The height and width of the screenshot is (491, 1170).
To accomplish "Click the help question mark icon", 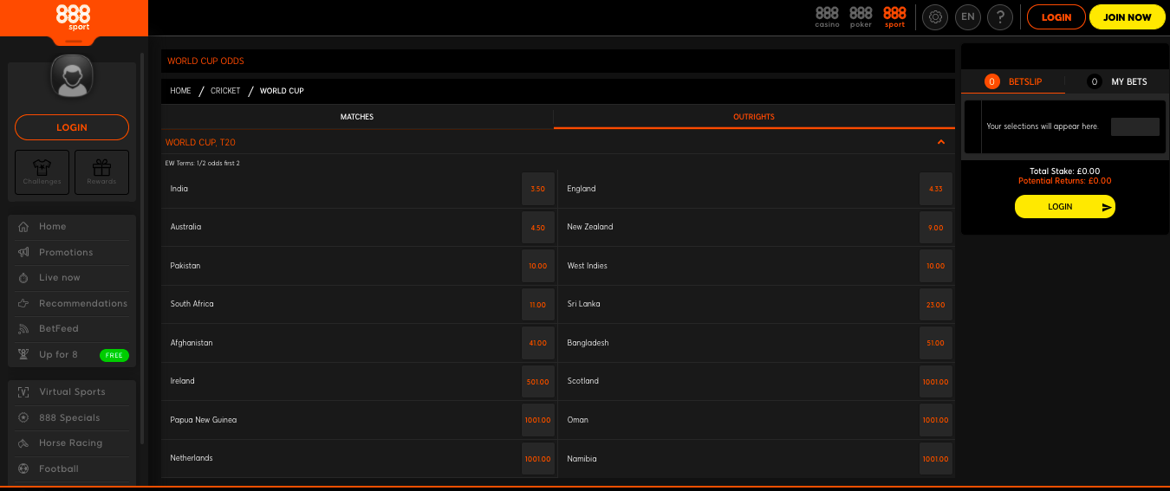I will tap(1000, 17).
